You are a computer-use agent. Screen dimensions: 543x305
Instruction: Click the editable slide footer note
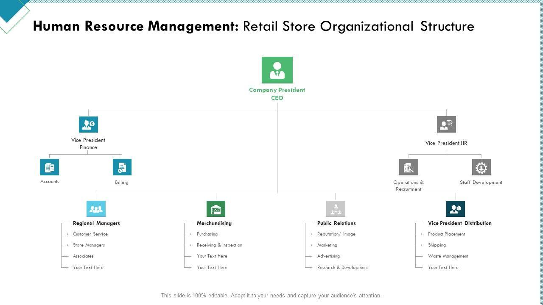pyautogui.click(x=271, y=296)
